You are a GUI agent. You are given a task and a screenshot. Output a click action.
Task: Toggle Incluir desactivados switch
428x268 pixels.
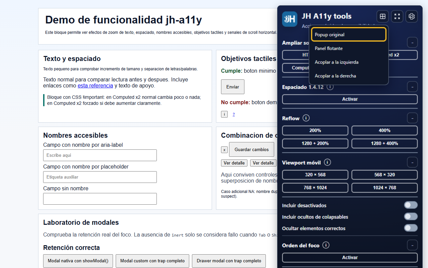point(411,205)
